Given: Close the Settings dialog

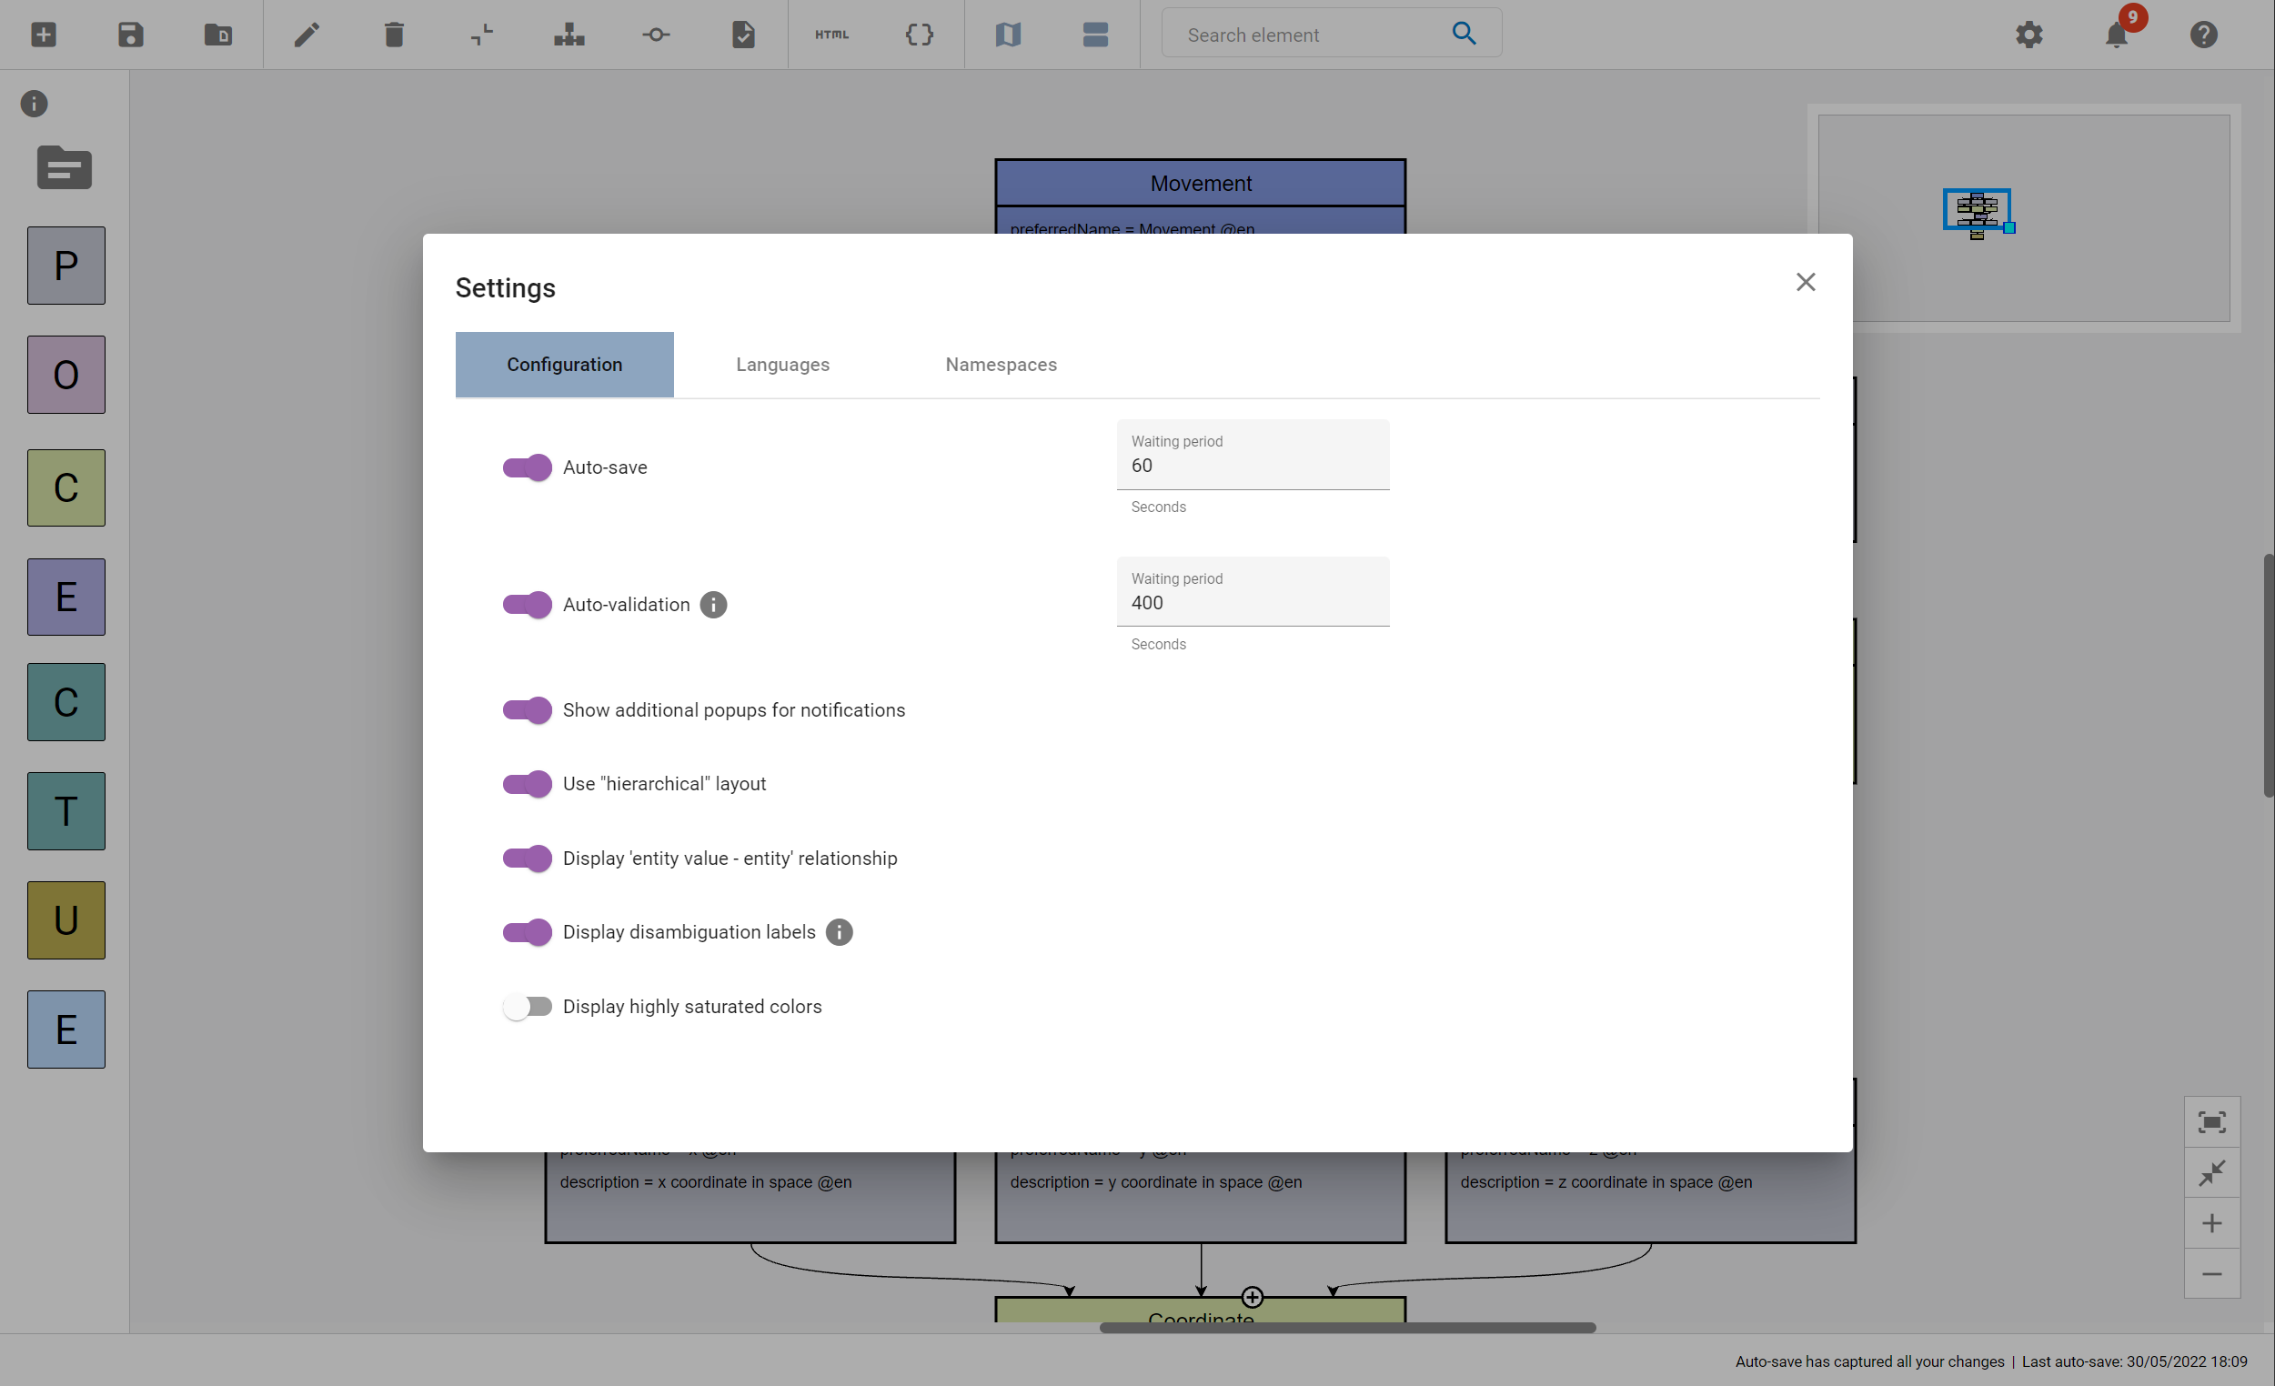Looking at the screenshot, I should click(1806, 283).
